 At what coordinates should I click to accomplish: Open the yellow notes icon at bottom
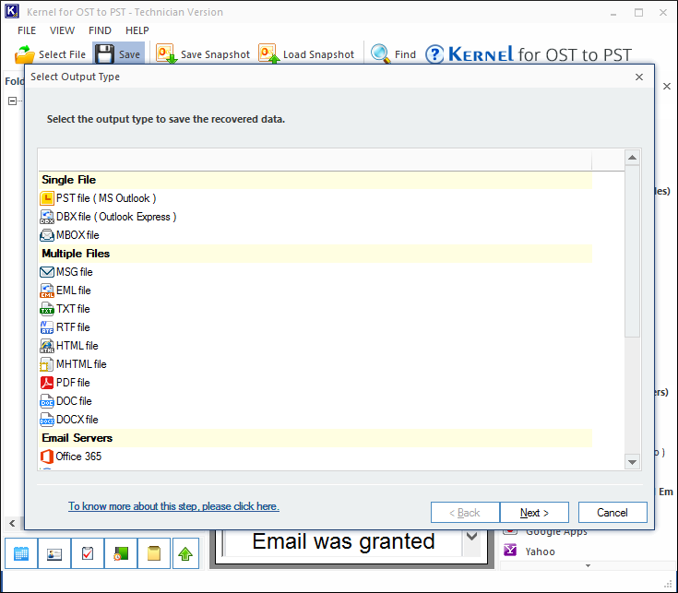click(154, 553)
